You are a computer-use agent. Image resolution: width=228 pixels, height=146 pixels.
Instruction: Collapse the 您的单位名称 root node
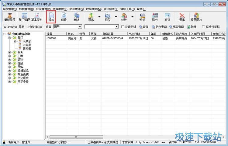click(4, 34)
